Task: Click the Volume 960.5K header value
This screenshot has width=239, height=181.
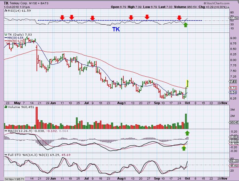Action: click(186, 7)
